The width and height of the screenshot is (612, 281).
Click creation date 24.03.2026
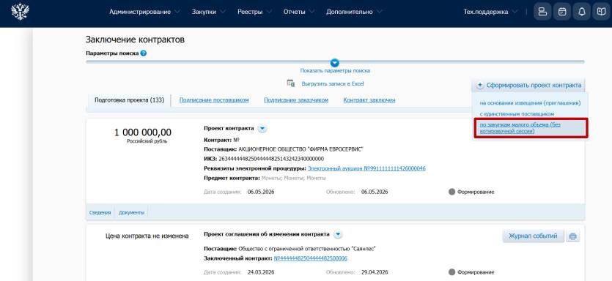point(261,272)
